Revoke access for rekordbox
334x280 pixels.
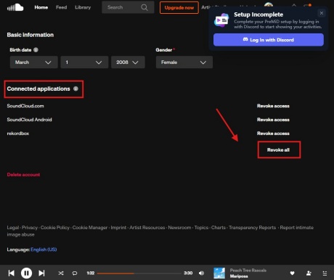pyautogui.click(x=273, y=133)
